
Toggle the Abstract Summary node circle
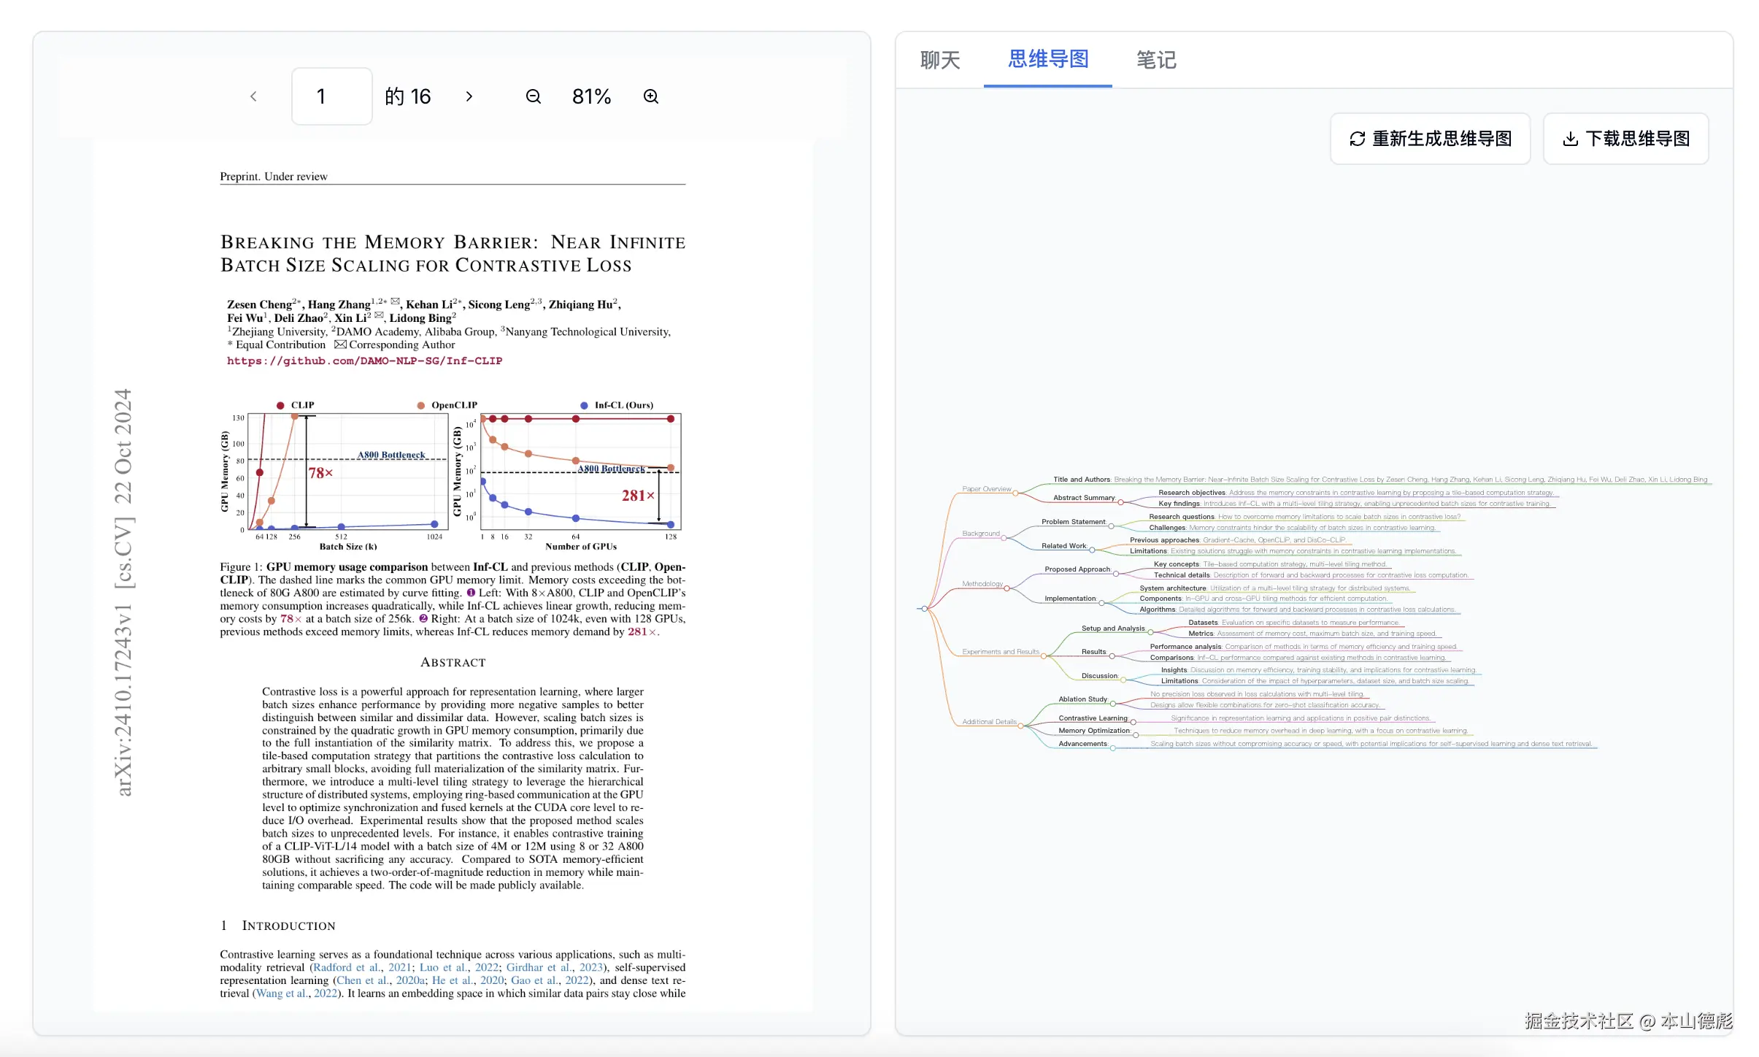pos(1120,502)
